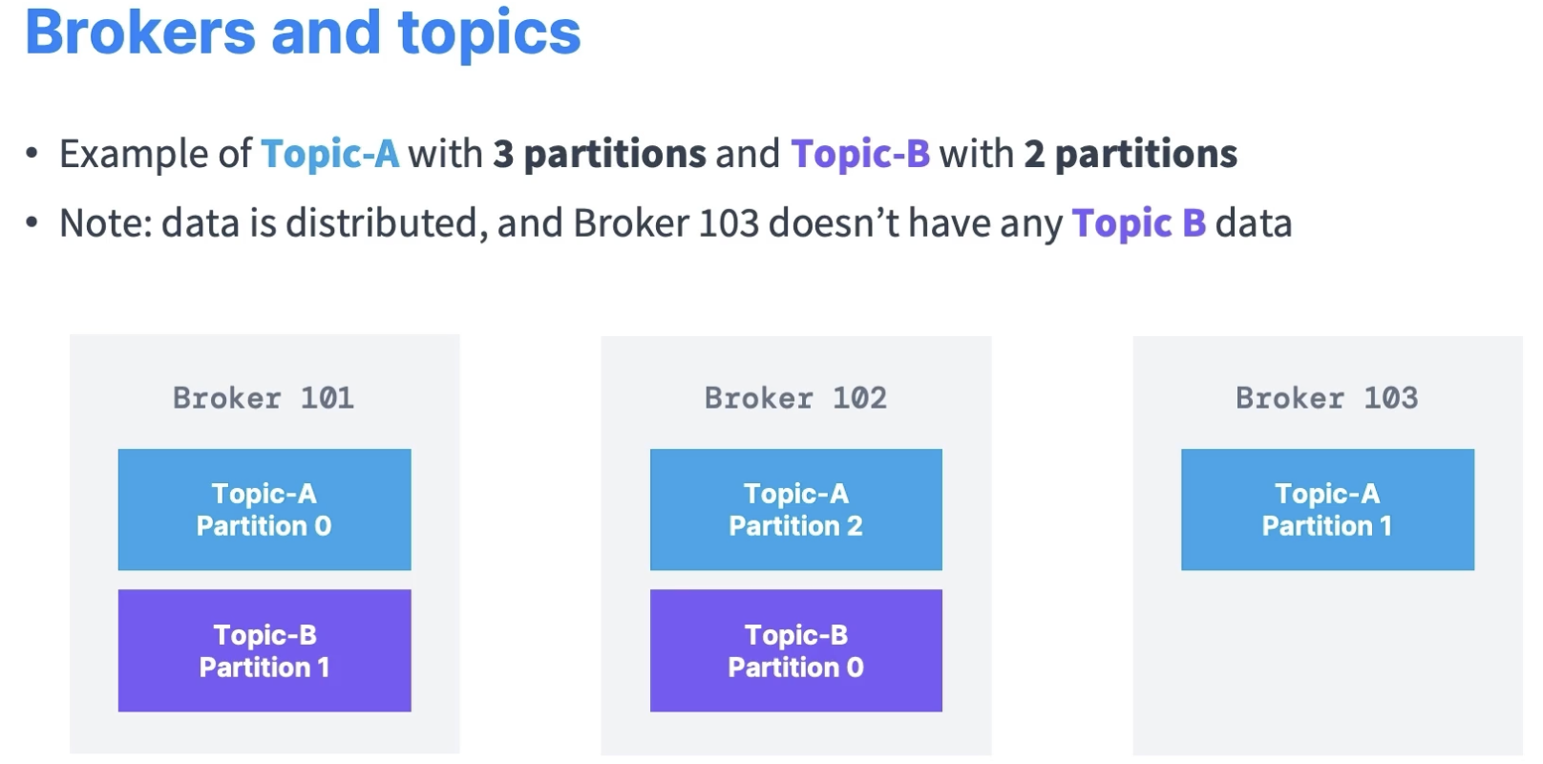This screenshot has height=764, width=1543.
Task: Click blue Topic-A text in first bullet
Action: [x=330, y=154]
